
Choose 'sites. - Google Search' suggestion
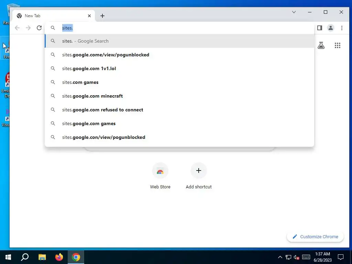pos(179,41)
